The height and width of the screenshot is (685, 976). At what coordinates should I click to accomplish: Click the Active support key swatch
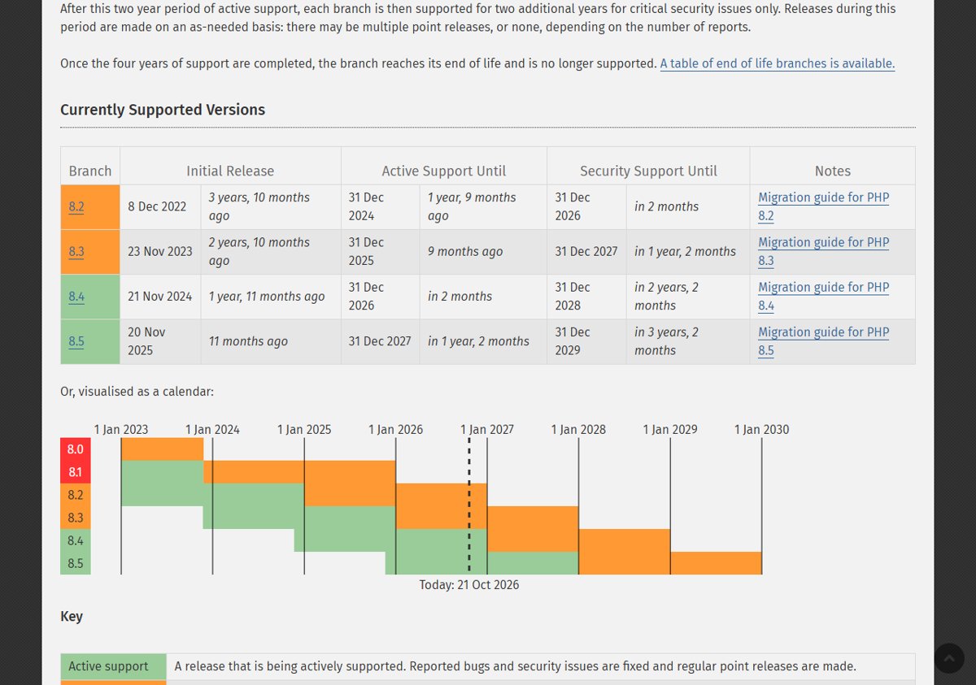[x=113, y=666]
